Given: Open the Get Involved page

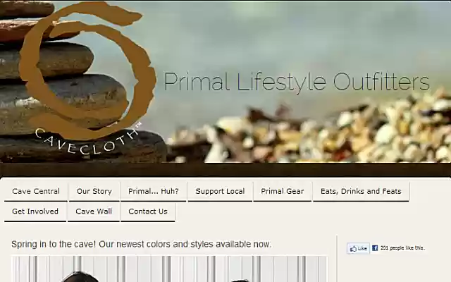Looking at the screenshot, I should click(x=35, y=211).
